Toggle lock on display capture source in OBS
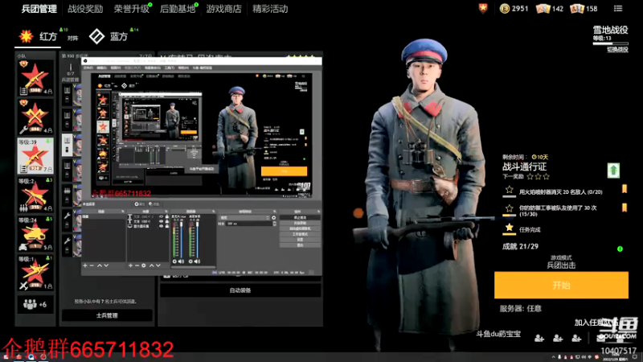Screen dimensions: 643x362 (x=167, y=226)
